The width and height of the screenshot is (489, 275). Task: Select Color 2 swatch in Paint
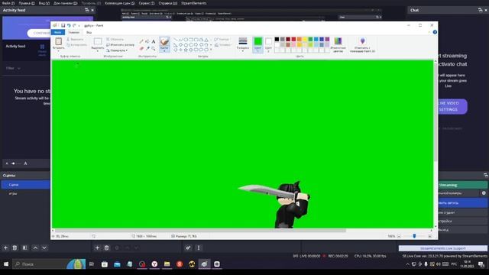pos(268,44)
